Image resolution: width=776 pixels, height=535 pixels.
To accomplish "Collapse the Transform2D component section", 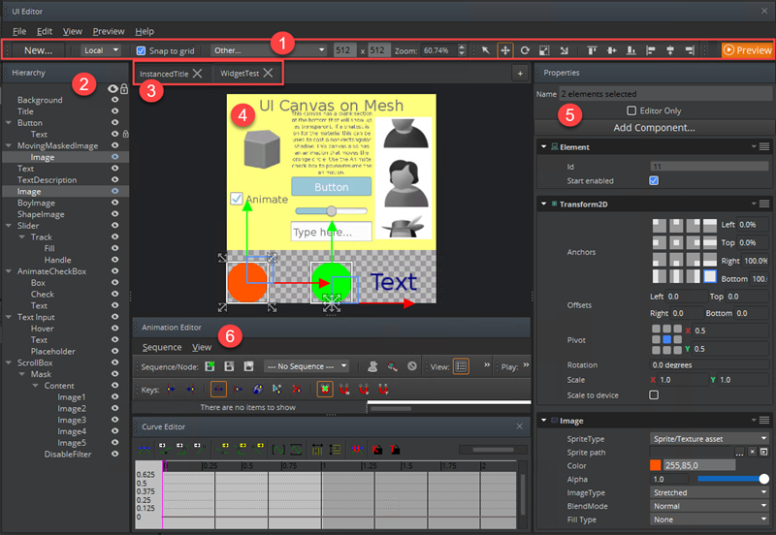I will (542, 202).
